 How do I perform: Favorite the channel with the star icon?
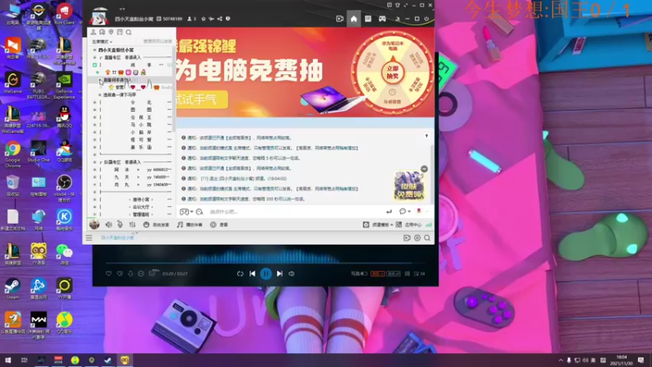click(x=203, y=19)
